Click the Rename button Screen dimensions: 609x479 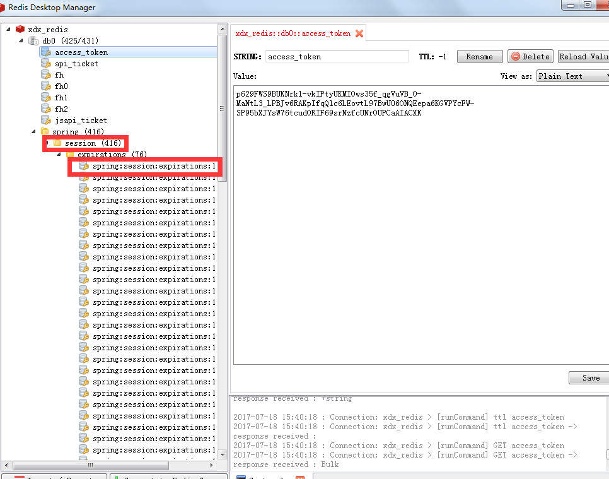point(480,56)
